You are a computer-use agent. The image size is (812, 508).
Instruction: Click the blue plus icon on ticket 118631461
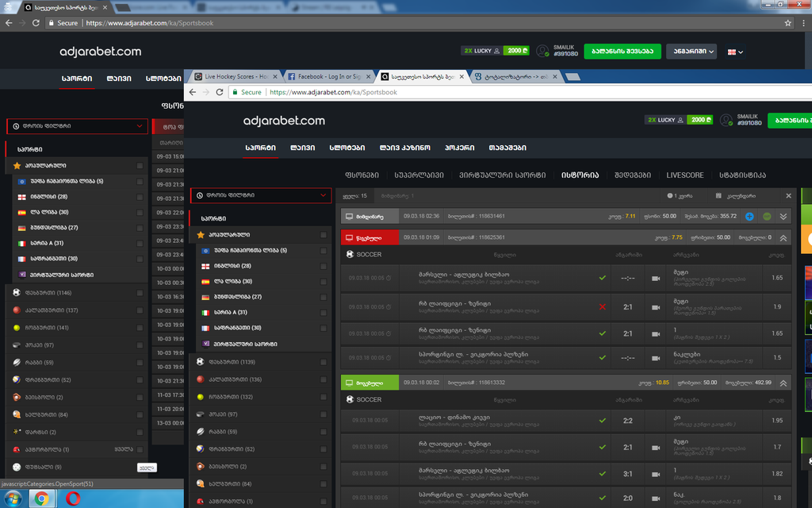coord(749,216)
